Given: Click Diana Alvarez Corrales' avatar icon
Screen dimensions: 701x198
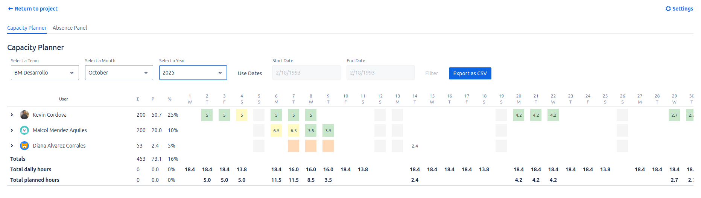Looking at the screenshot, I should coord(24,146).
